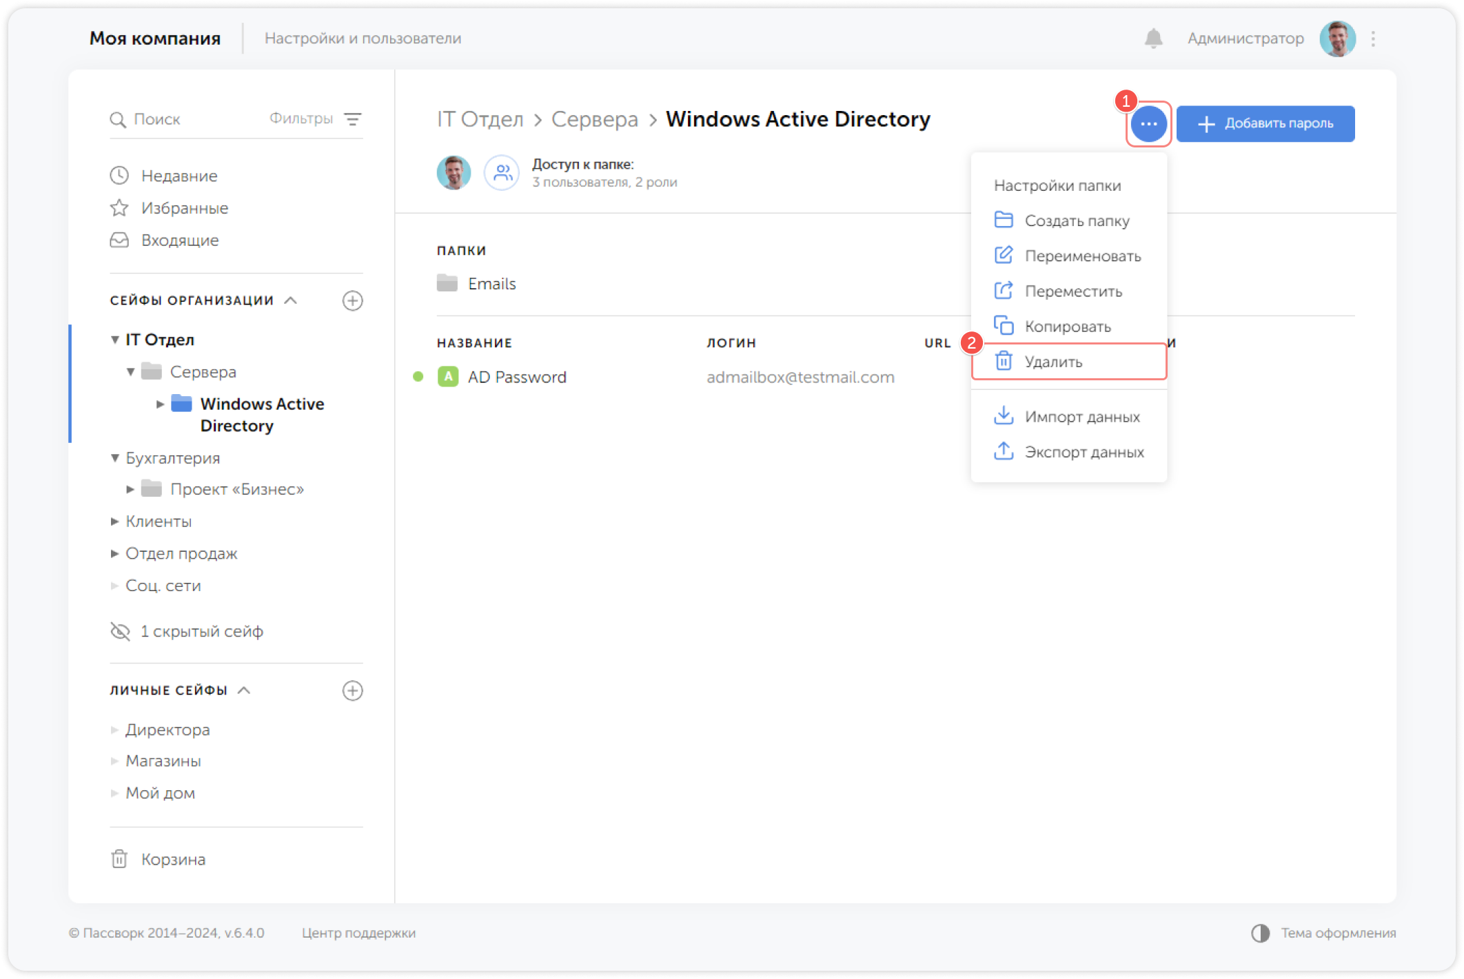Select Экспорт данных menu entry

click(x=1084, y=452)
